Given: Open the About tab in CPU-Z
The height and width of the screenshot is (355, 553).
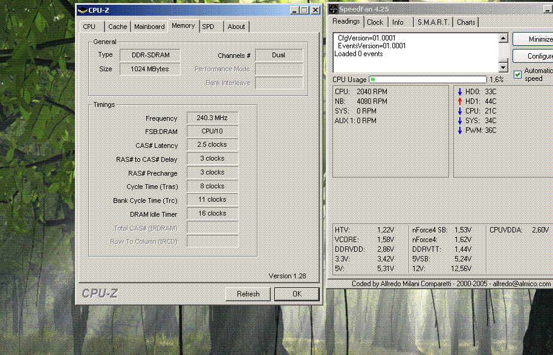Looking at the screenshot, I should click(236, 27).
